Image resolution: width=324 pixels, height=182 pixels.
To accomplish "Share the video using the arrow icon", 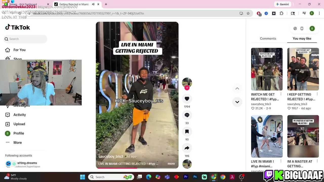I will coord(187,148).
